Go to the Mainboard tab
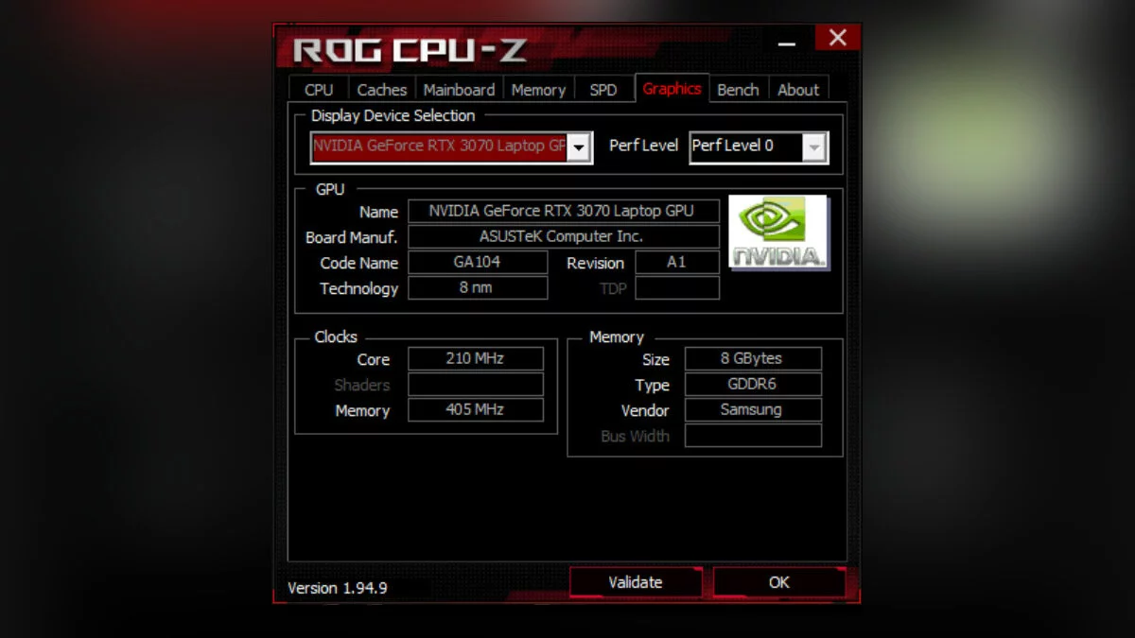The image size is (1135, 638). [460, 90]
